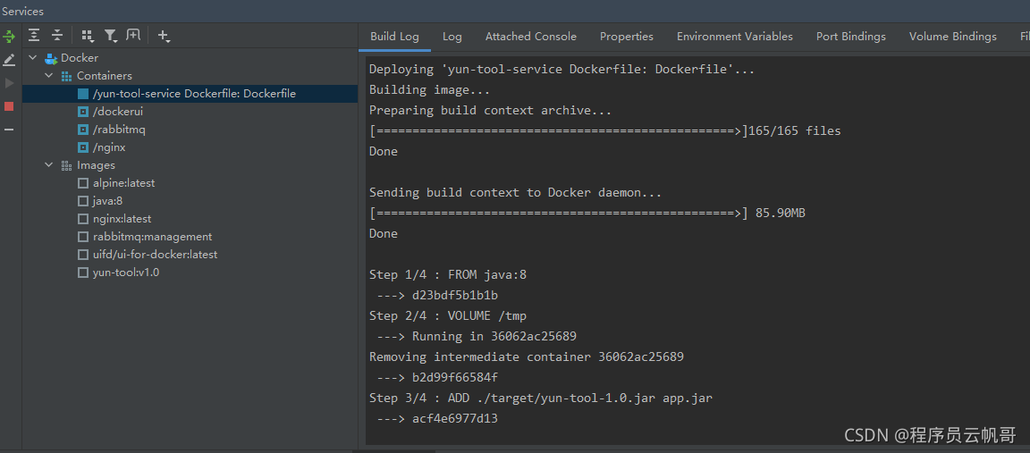Click the rabbitmq:management image icon
Screen dimensions: 1030x453
coord(83,237)
